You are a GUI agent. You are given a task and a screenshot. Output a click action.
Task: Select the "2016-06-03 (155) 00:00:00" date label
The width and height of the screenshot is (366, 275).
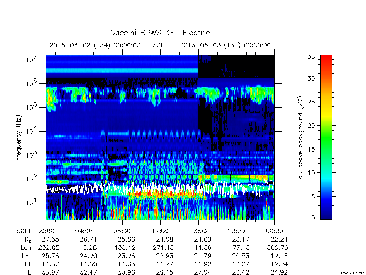(225, 45)
